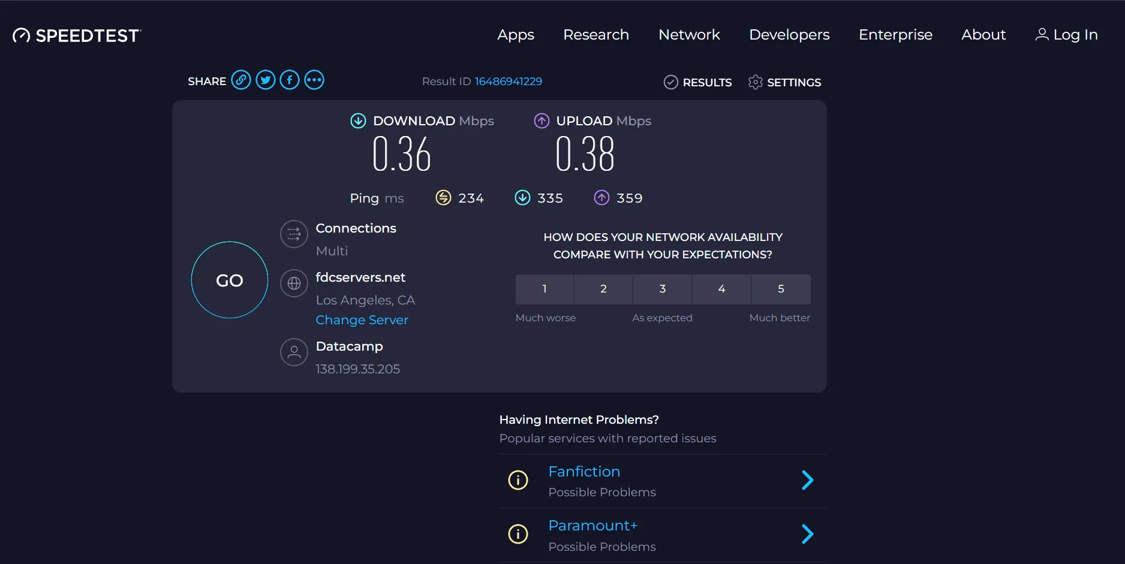The image size is (1125, 564).
Task: Click the upload arrow icon beside UPLOAD
Action: point(542,120)
